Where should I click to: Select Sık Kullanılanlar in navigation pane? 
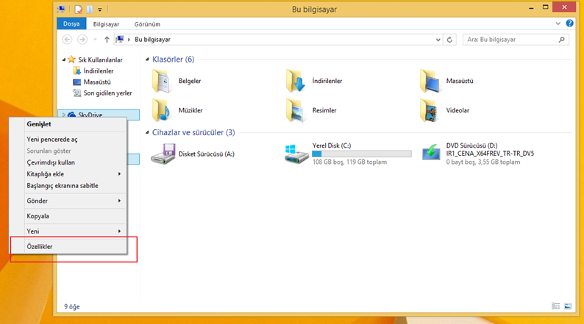[100, 60]
